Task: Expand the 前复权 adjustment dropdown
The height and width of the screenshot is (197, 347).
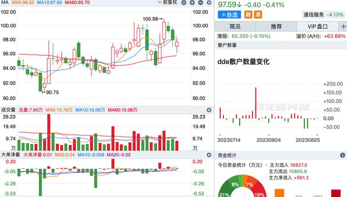Action: [x=168, y=3]
